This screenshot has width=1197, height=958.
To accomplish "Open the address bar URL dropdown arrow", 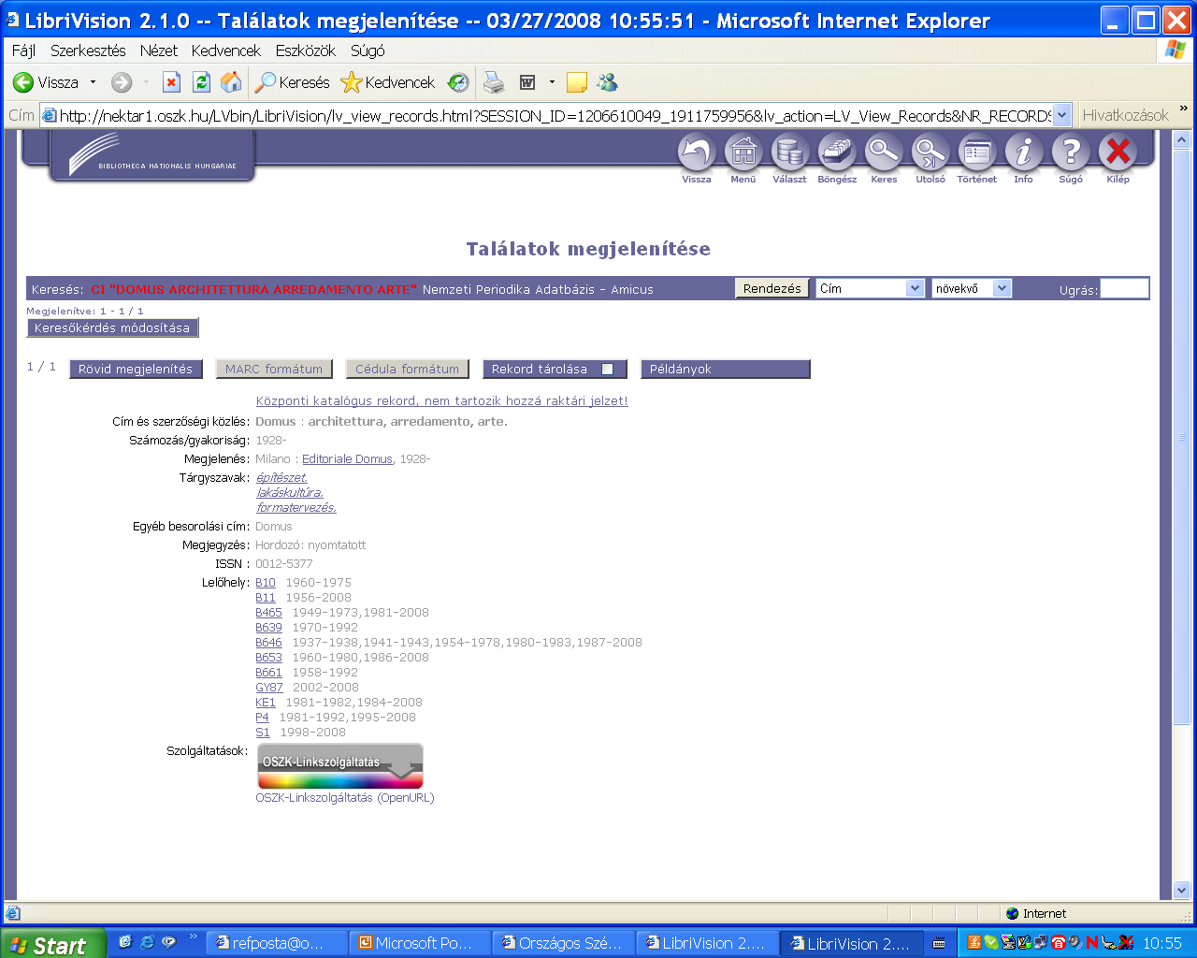I will (1062, 115).
